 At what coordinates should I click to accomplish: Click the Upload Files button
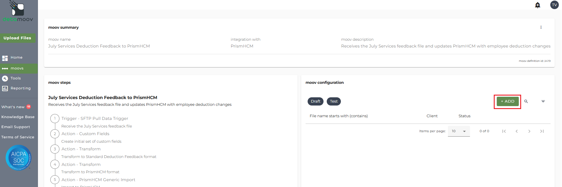coord(17,38)
